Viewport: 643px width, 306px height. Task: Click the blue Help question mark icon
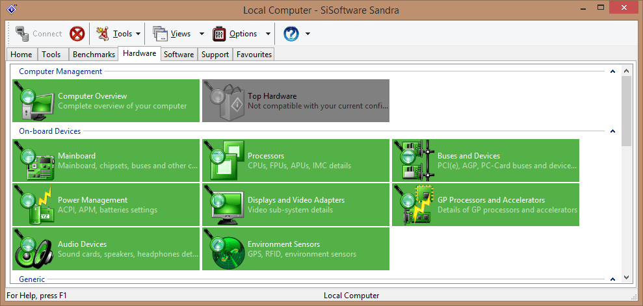(291, 34)
